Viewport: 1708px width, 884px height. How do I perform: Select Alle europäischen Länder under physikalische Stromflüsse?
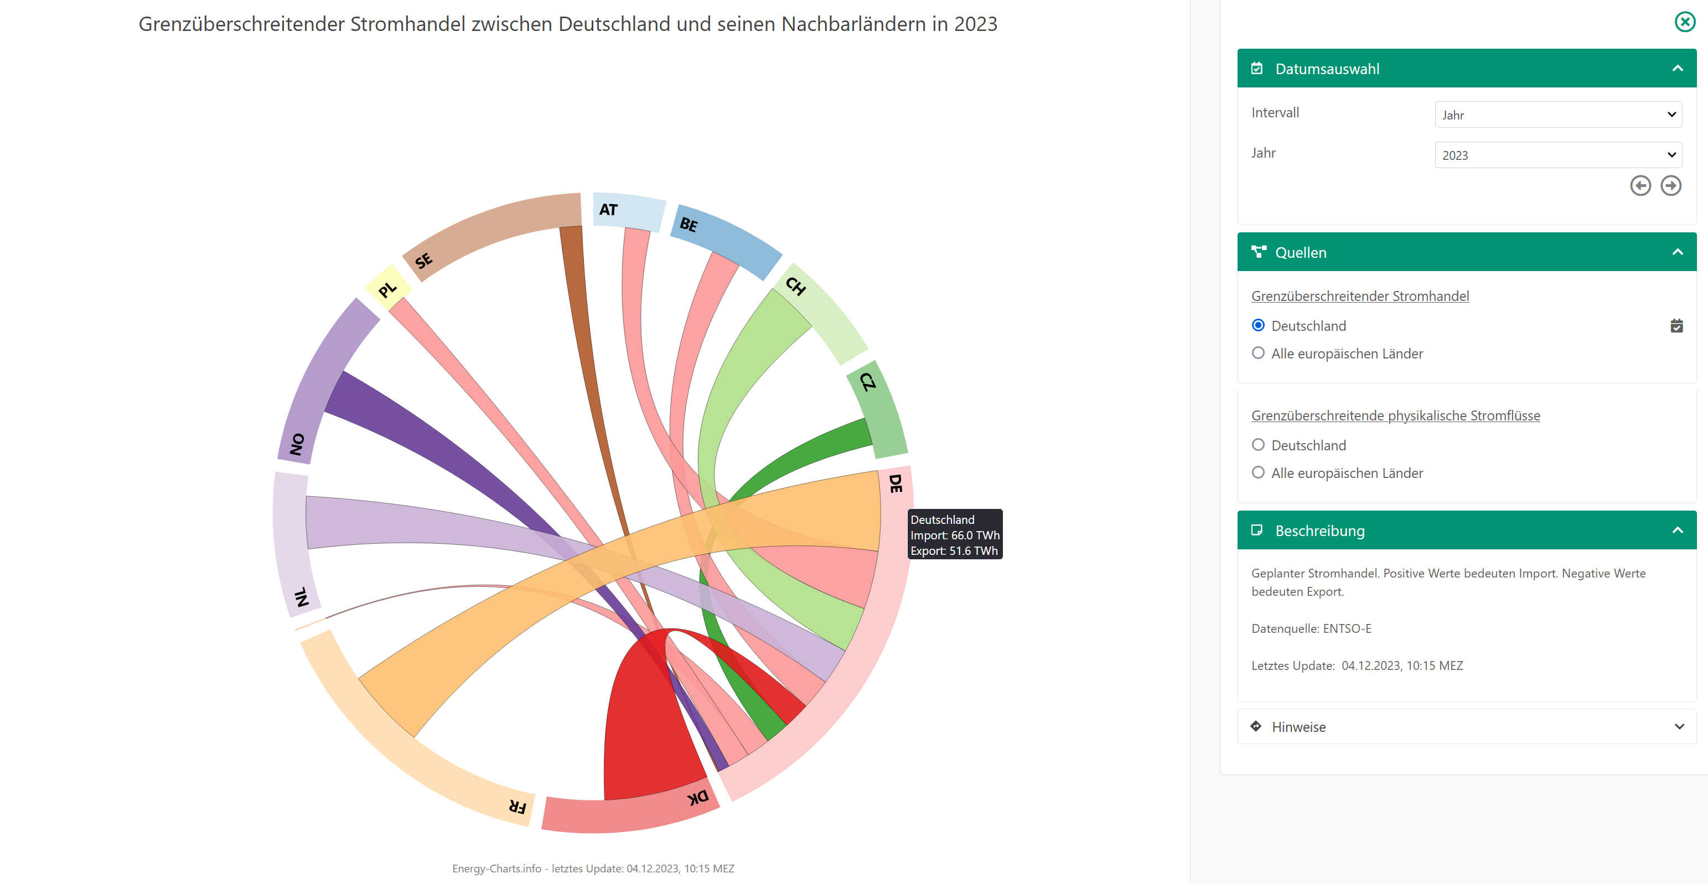tap(1258, 472)
